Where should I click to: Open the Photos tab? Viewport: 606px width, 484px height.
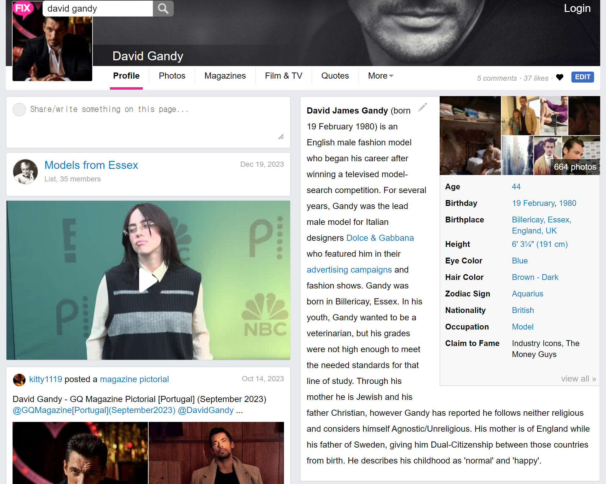pos(172,76)
